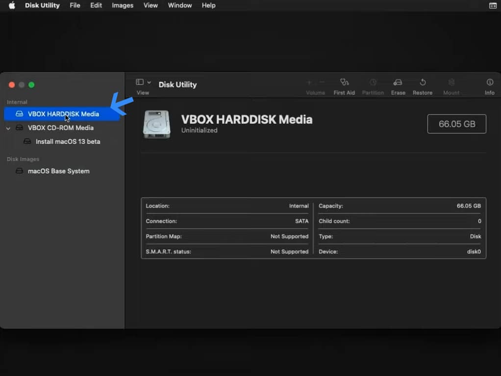Image resolution: width=501 pixels, height=376 pixels.
Task: Open the Apple menu
Action: pos(11,5)
